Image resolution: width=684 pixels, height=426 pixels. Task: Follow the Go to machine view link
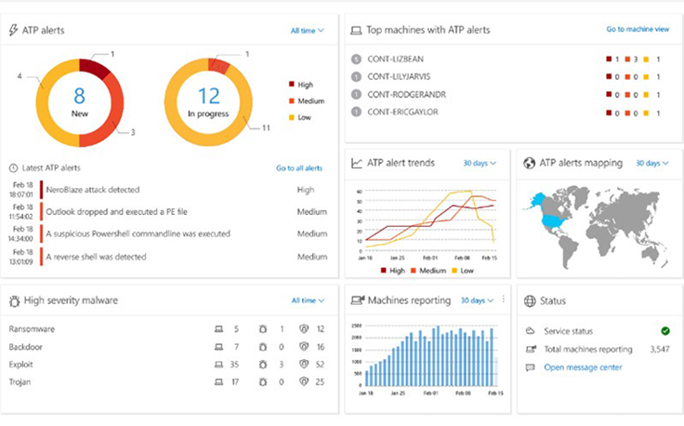tap(638, 29)
